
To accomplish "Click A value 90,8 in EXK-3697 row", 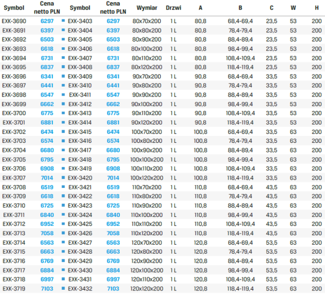I will [x=201, y=86].
